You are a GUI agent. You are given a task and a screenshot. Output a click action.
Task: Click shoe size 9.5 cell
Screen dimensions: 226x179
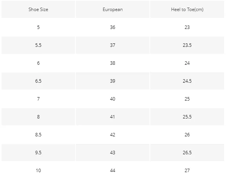tap(38, 152)
